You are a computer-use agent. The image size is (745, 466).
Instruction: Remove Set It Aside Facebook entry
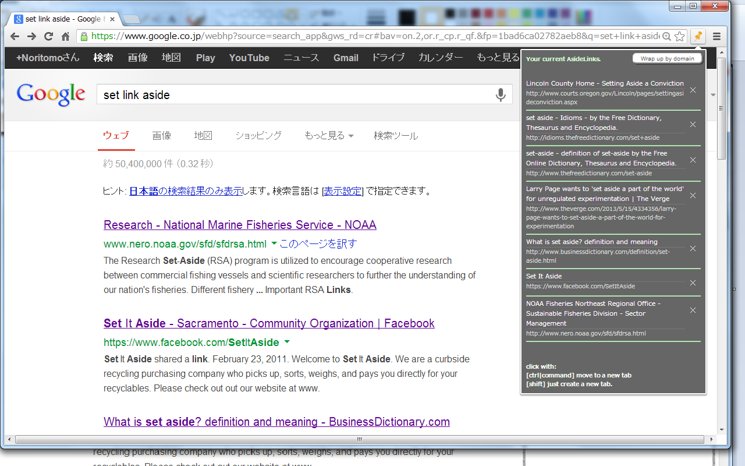(x=693, y=283)
